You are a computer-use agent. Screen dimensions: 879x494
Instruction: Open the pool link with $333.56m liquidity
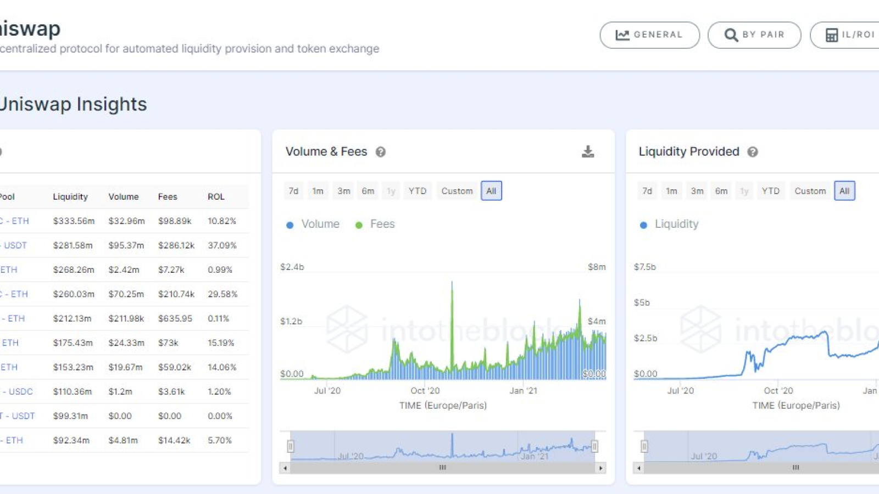(14, 221)
